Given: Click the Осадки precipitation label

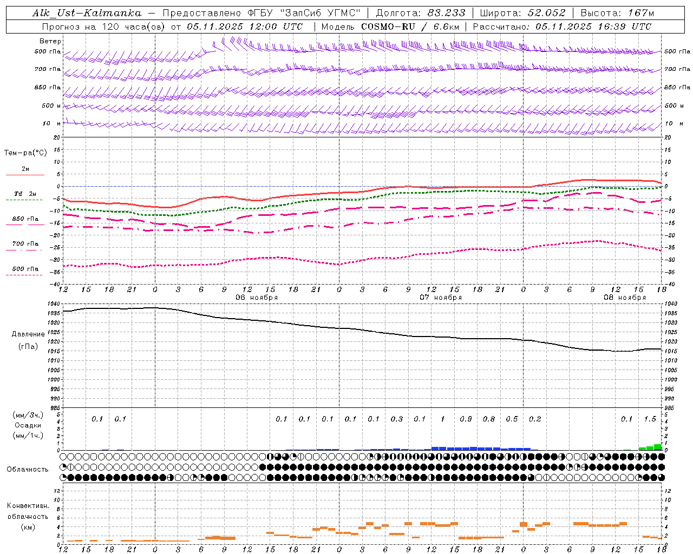Looking at the screenshot, I should 28,425.
